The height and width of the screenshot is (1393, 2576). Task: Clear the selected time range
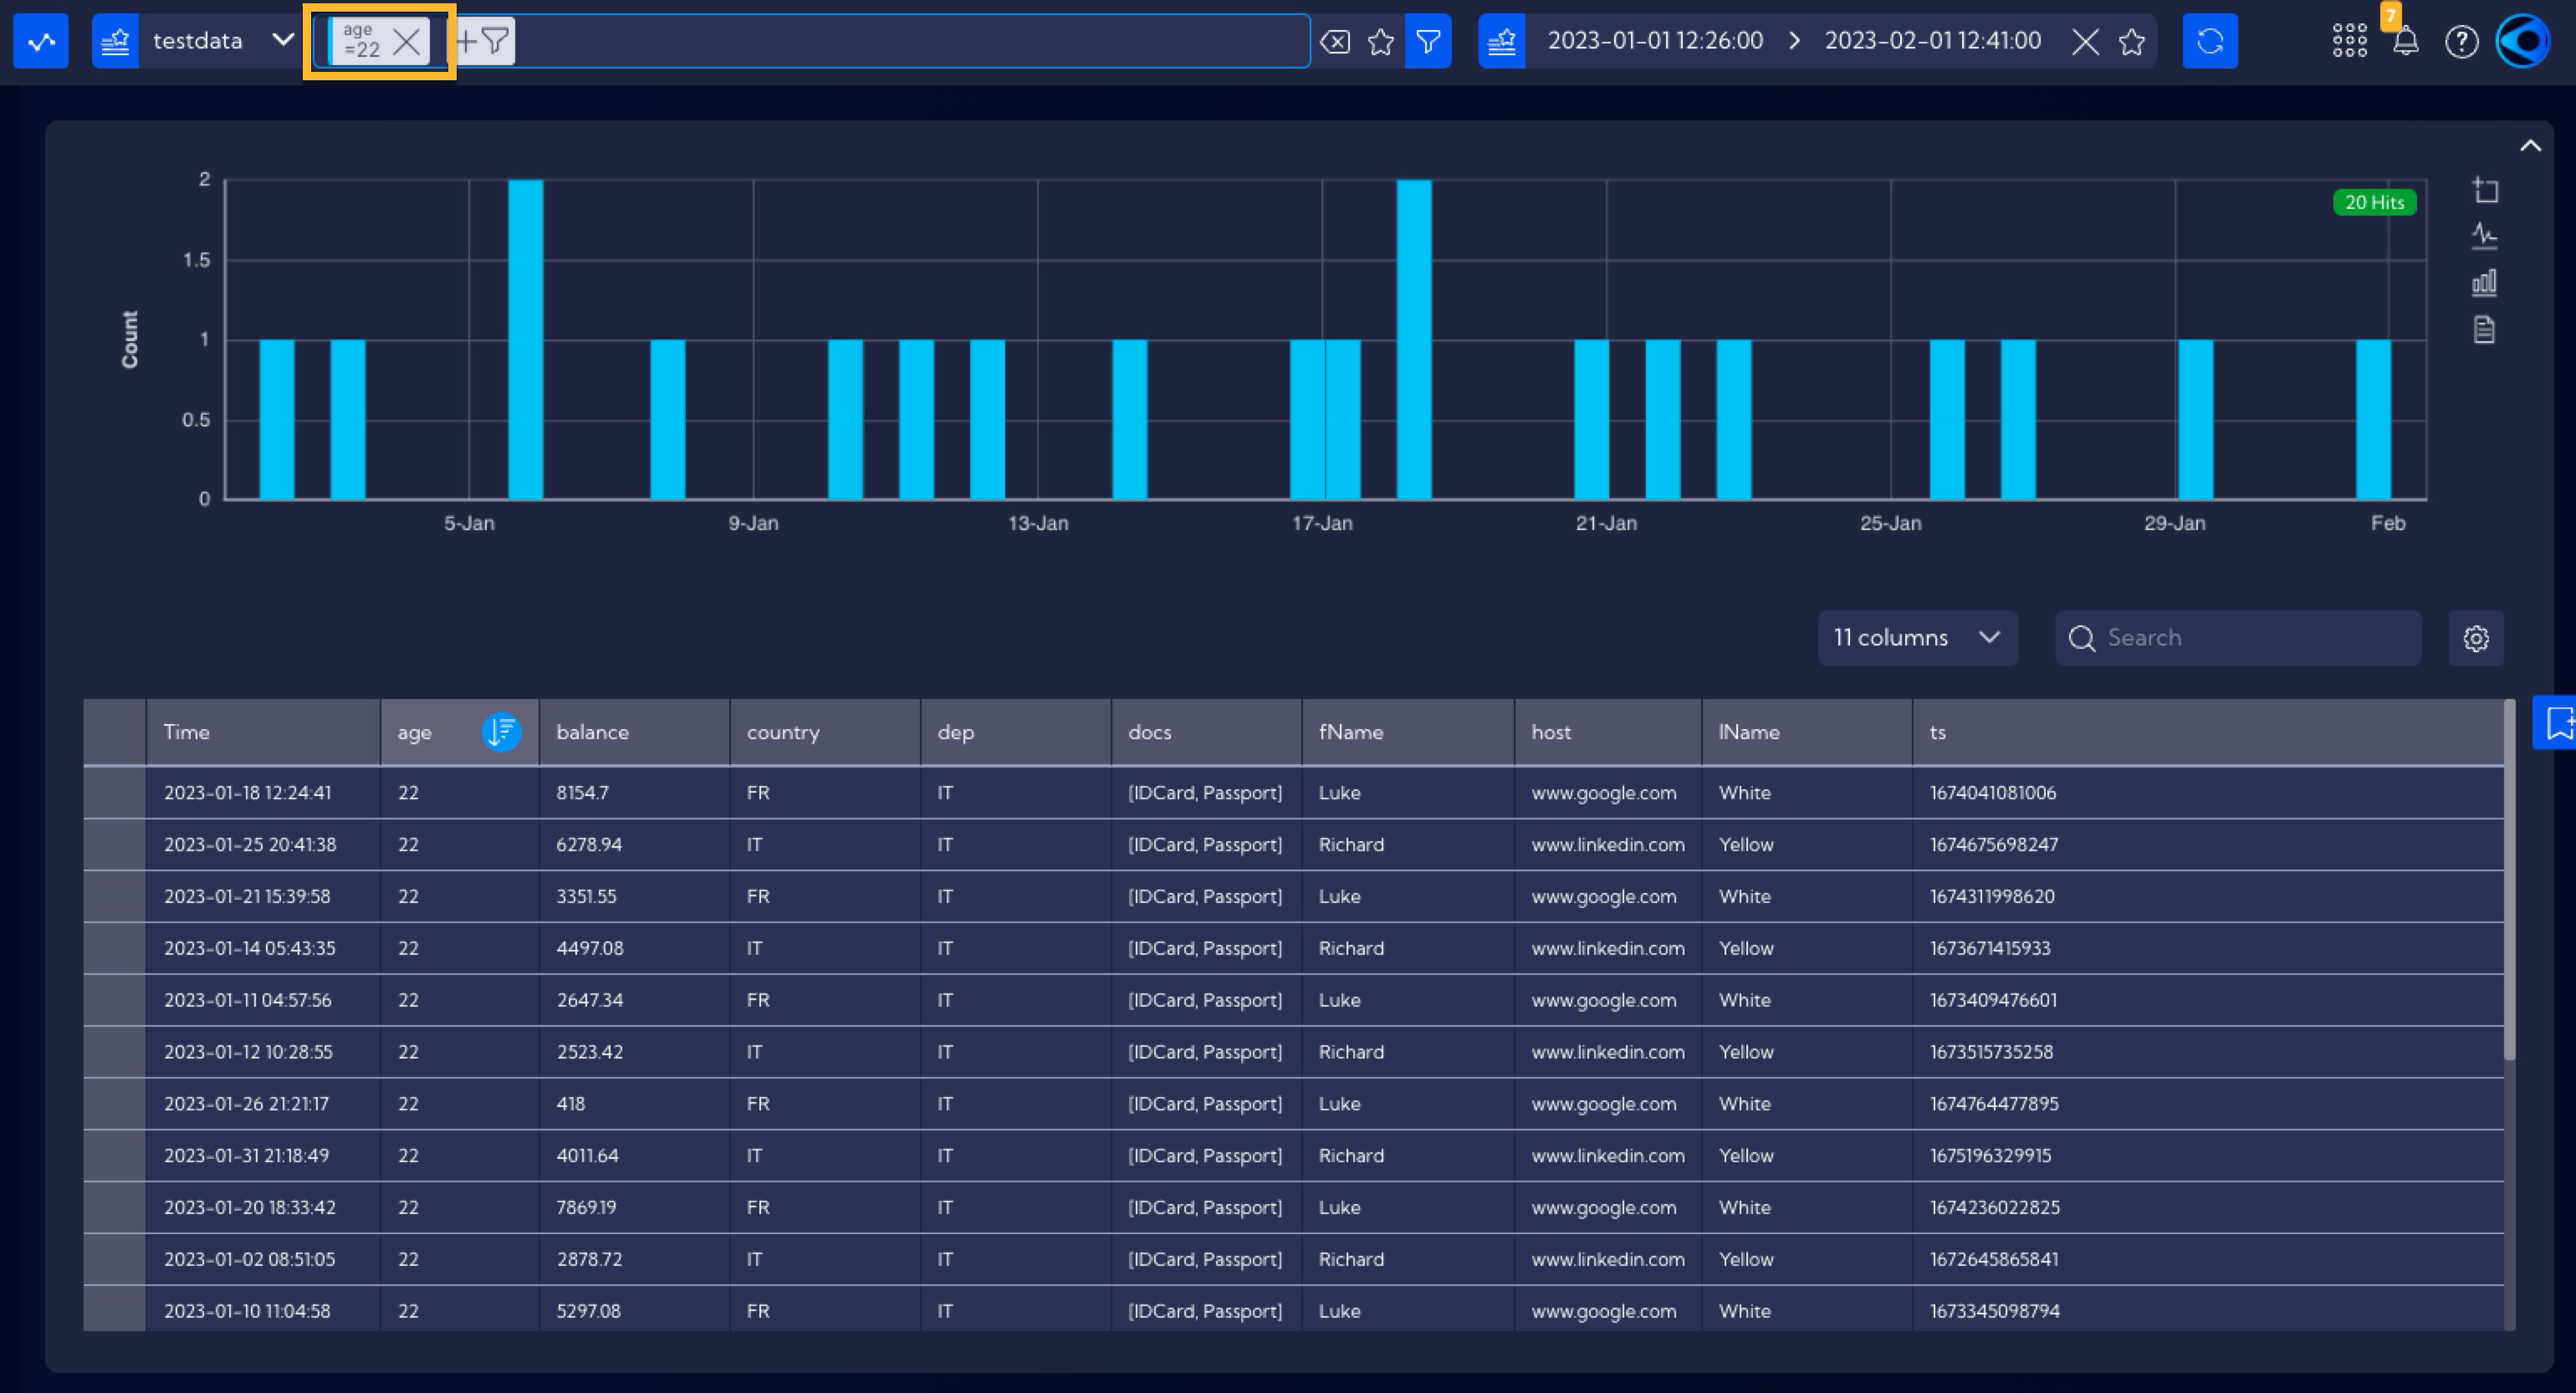click(2085, 41)
